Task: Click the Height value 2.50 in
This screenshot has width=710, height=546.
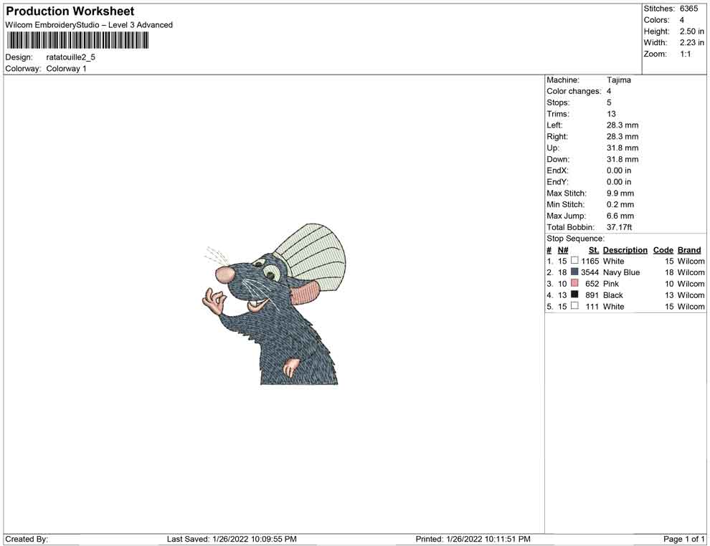Action: pyautogui.click(x=691, y=32)
